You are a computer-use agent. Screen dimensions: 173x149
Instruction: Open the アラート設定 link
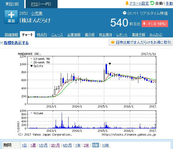coord(139,4)
